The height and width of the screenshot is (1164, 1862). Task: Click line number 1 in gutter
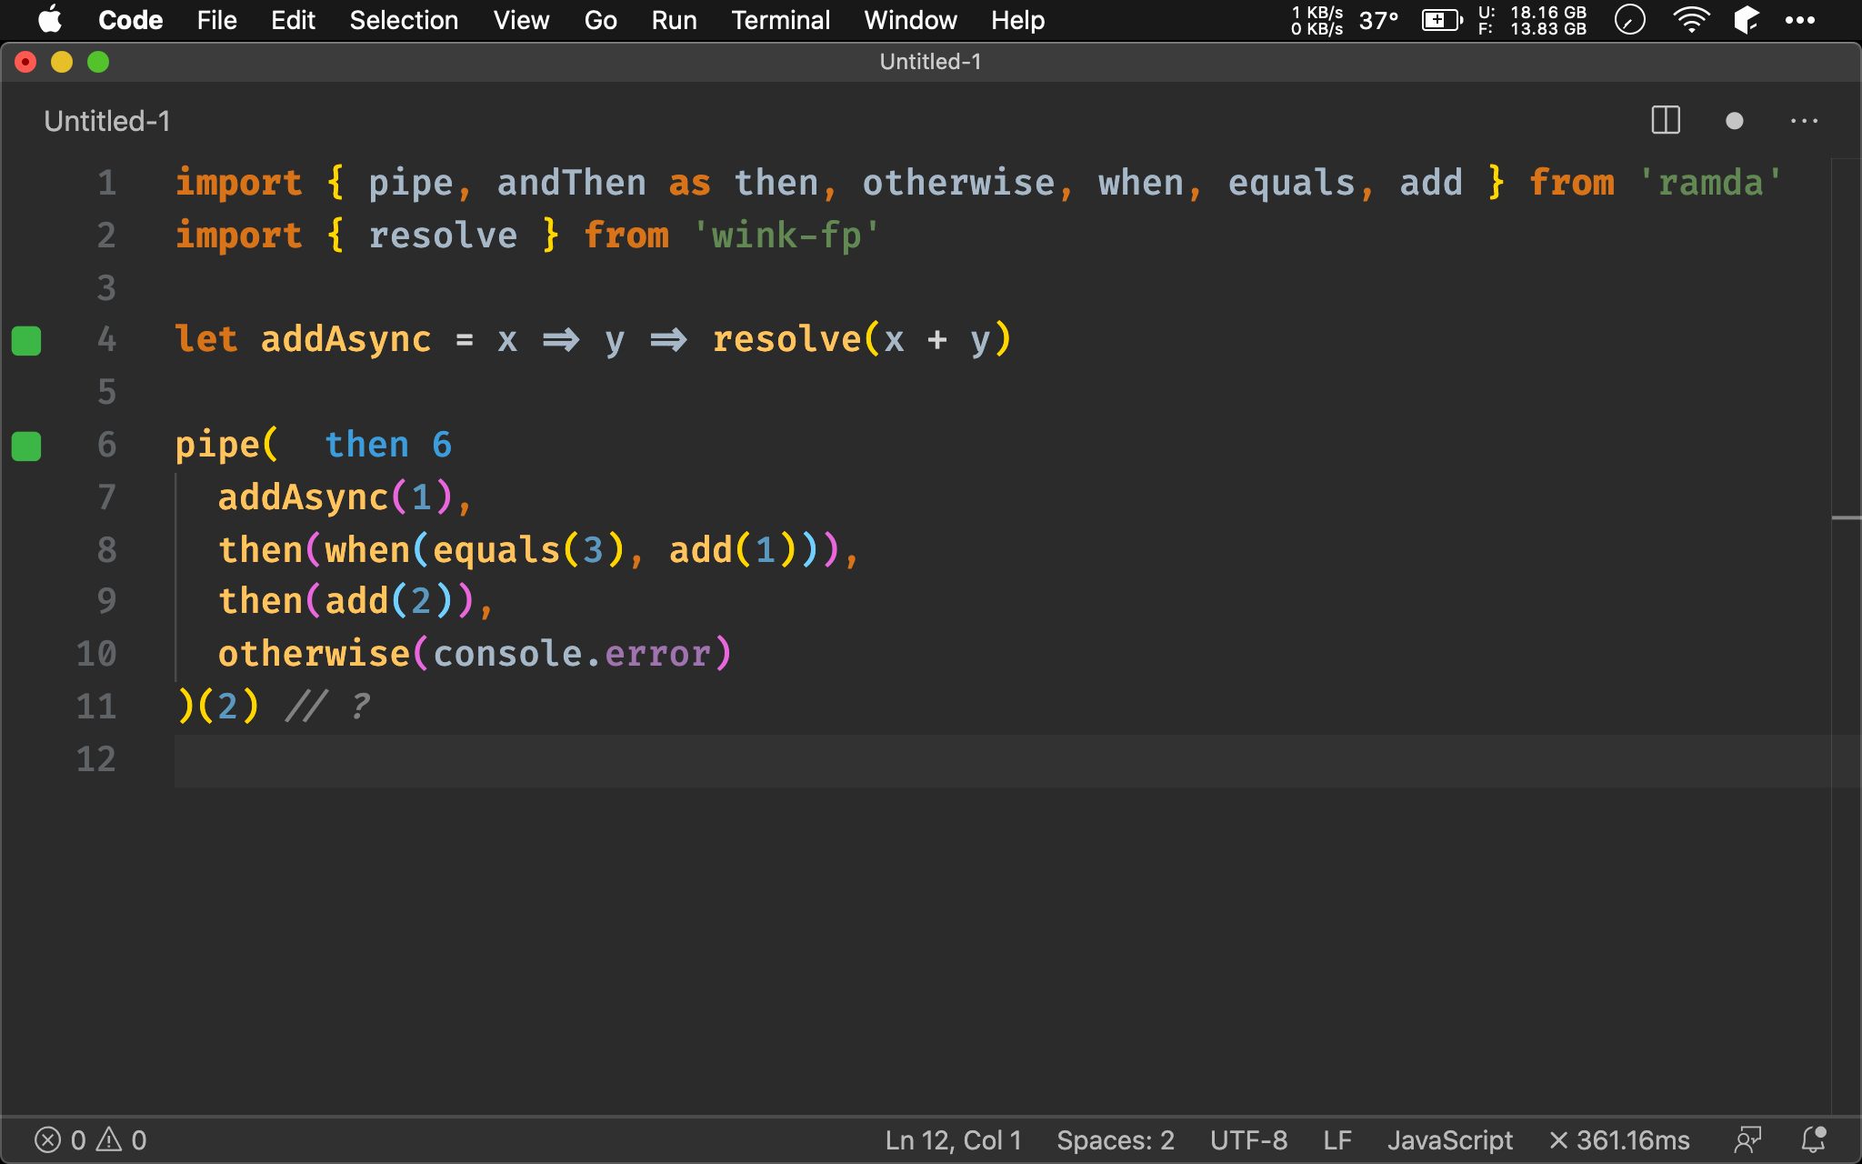point(106,183)
